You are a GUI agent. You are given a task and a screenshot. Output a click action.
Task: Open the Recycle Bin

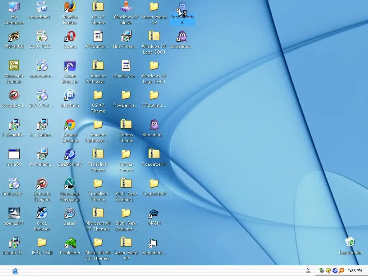click(350, 242)
